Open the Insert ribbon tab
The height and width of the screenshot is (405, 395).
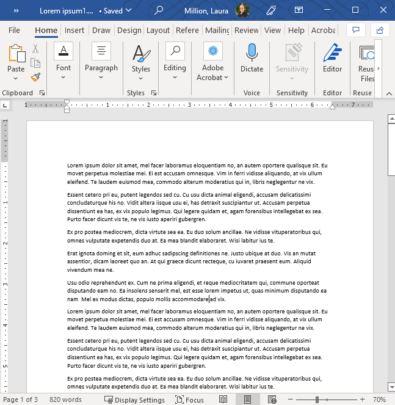pyautogui.click(x=74, y=31)
